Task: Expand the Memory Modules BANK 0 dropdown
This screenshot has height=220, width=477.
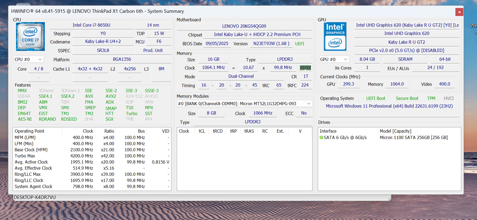Action: point(244,104)
